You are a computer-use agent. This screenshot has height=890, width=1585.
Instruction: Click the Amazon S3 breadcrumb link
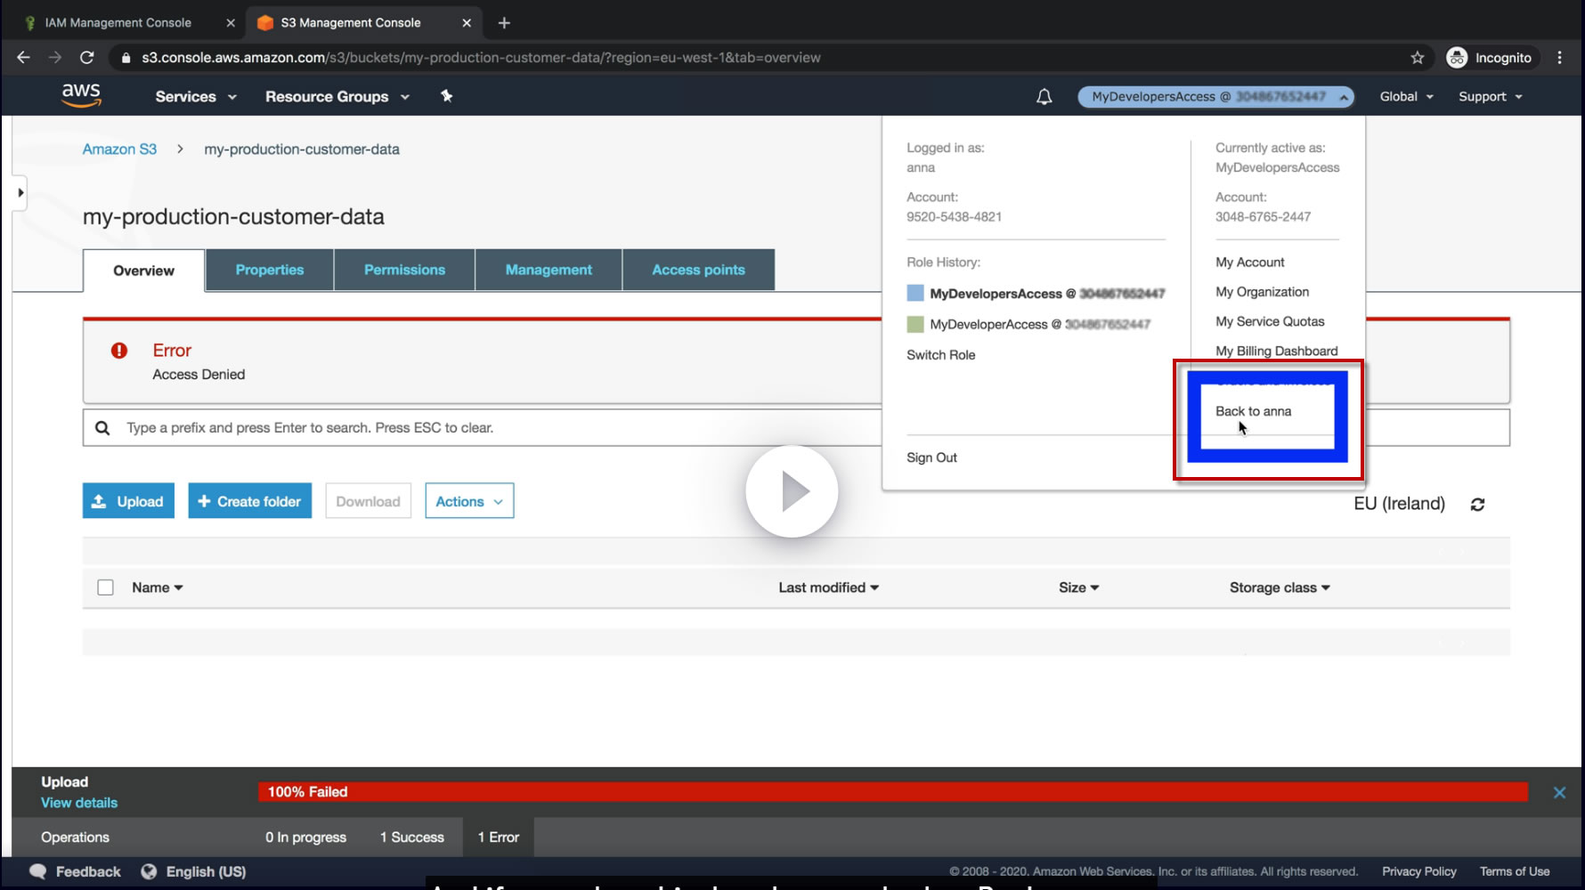point(119,150)
